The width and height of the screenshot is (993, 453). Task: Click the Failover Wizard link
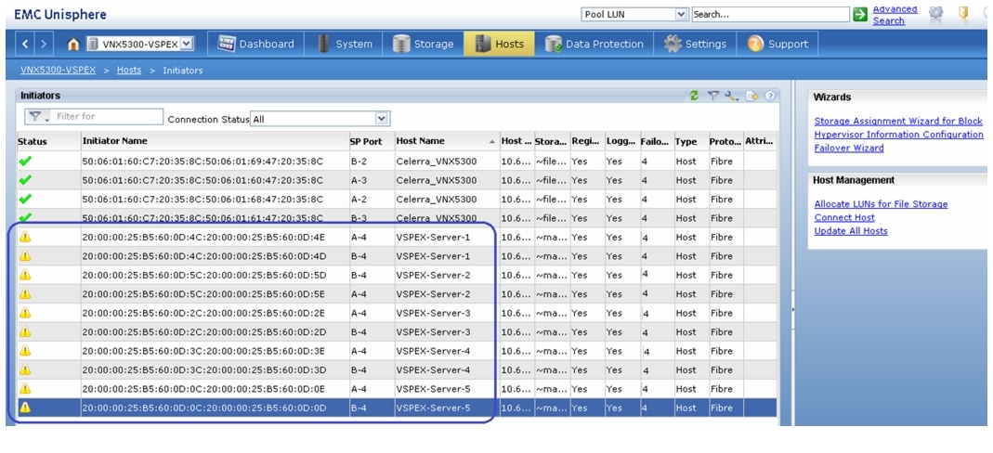point(849,149)
